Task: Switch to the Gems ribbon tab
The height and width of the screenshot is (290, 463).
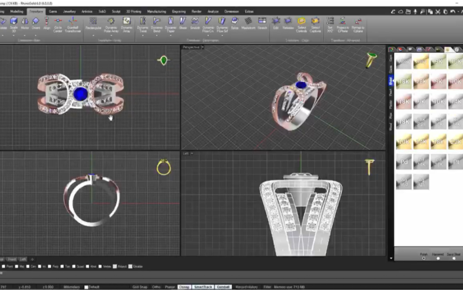Action: coord(53,11)
